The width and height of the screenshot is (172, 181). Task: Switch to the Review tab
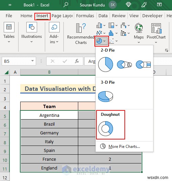(119, 16)
